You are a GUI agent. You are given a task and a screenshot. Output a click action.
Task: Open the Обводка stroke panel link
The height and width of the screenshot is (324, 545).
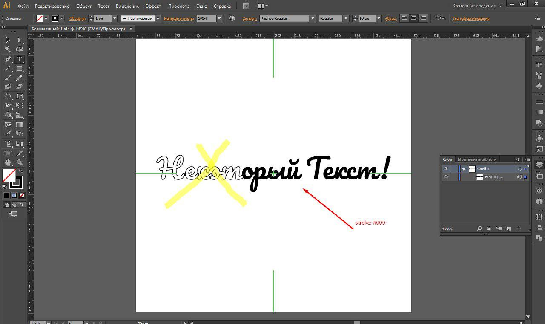77,19
